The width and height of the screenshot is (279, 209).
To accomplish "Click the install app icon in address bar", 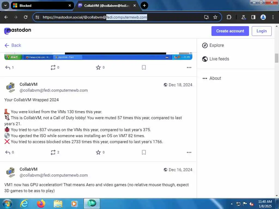I will tap(207, 17).
